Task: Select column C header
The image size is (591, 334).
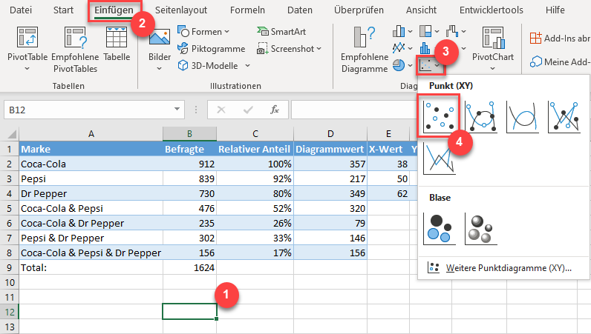Action: [x=255, y=134]
